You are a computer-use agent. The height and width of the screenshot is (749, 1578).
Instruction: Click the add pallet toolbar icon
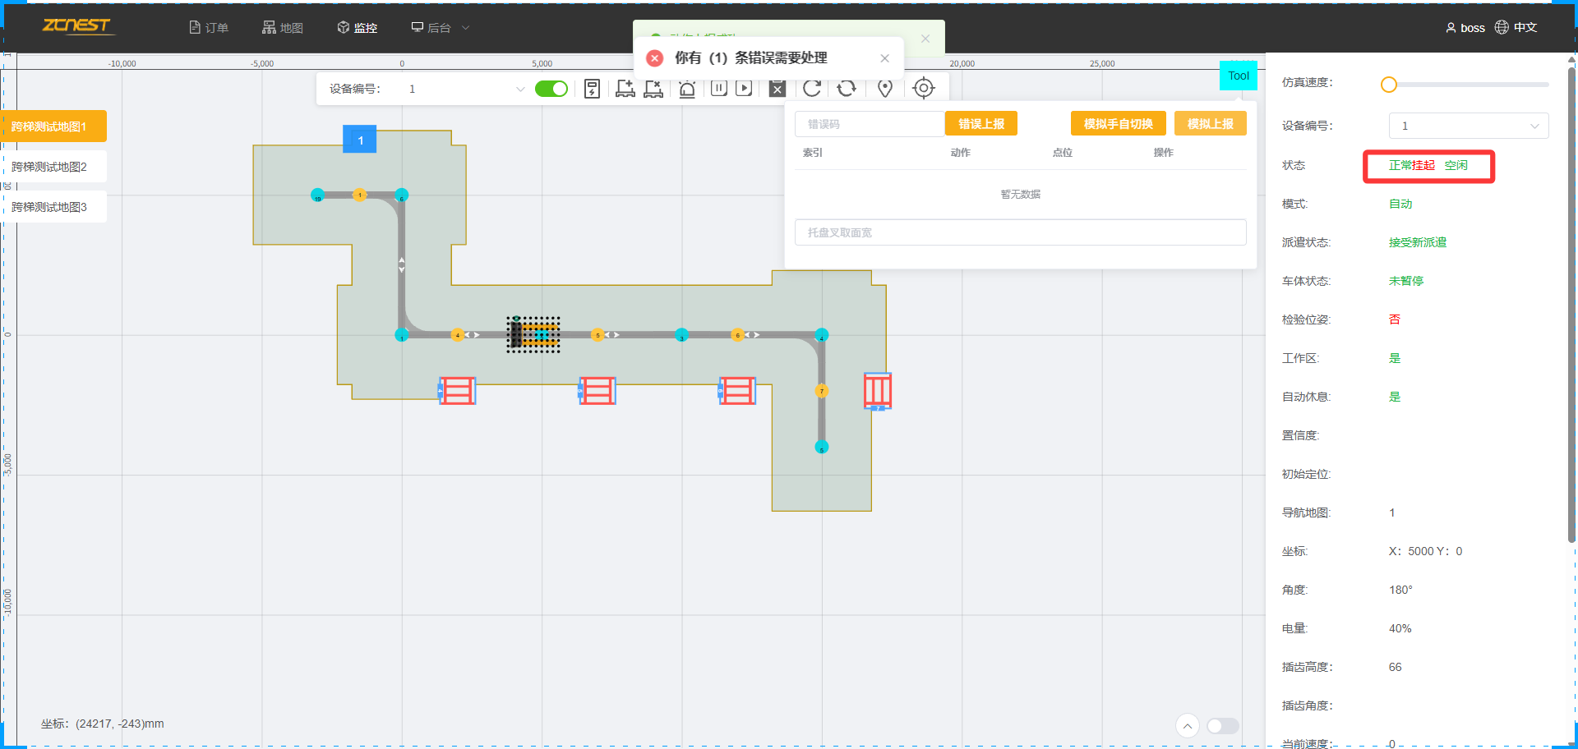click(625, 89)
